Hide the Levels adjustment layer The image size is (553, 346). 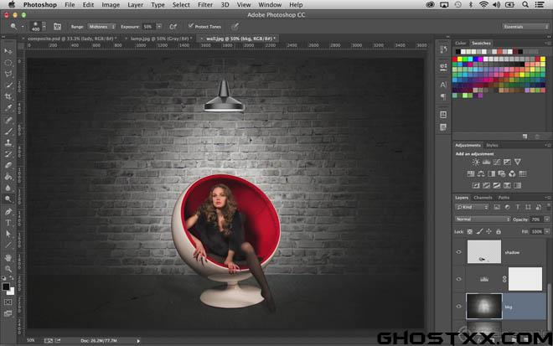pyautogui.click(x=458, y=279)
